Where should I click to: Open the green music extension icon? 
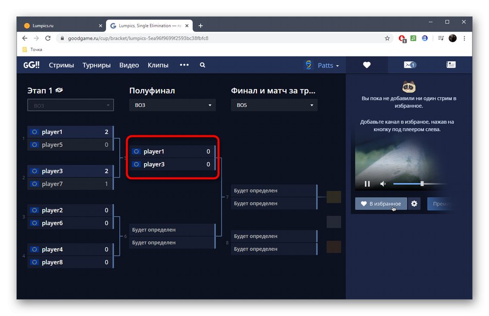point(413,38)
